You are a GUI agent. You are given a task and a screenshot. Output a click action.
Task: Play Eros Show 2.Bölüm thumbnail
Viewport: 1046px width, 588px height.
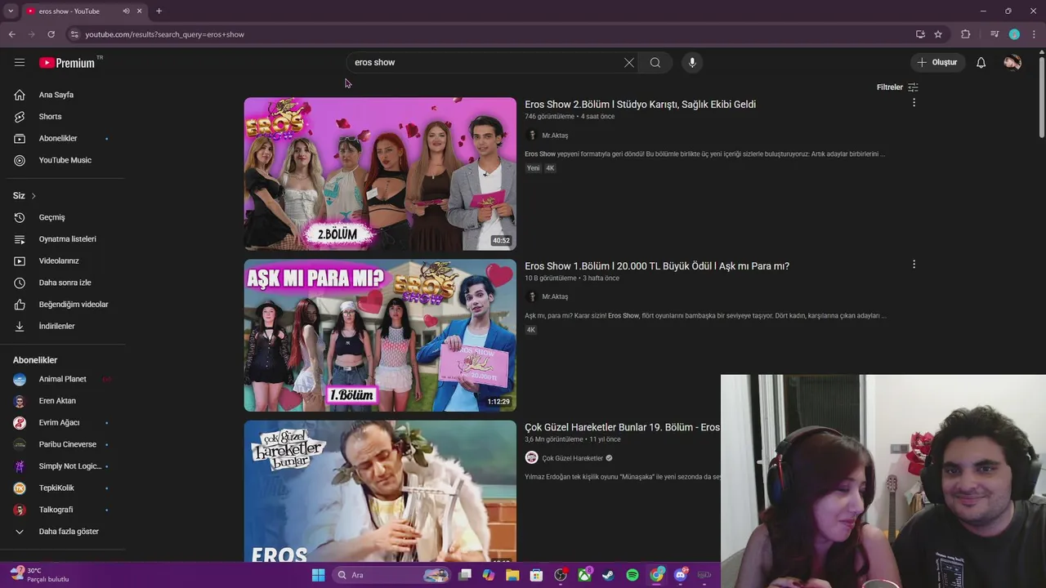pyautogui.click(x=380, y=174)
